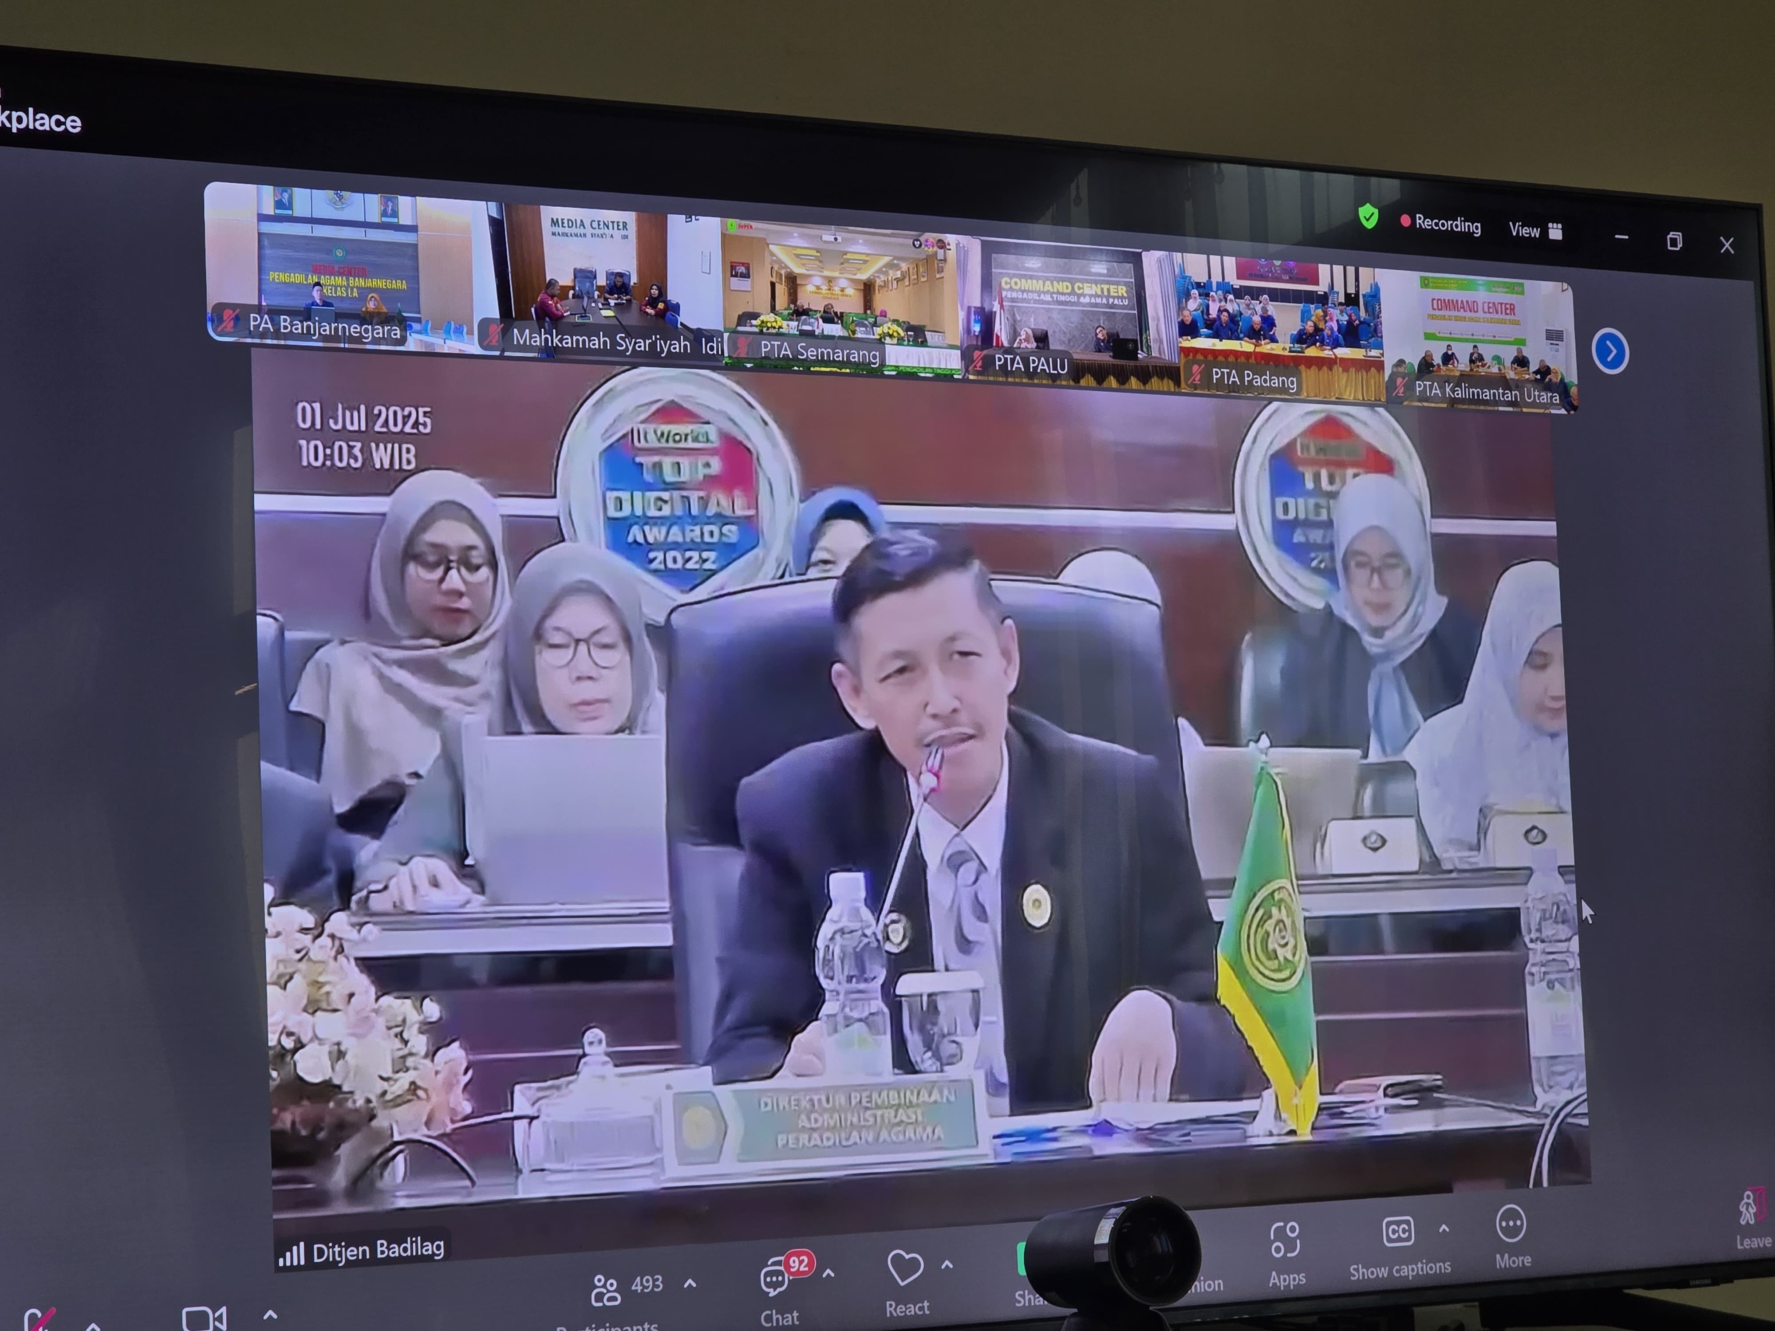
Task: Expand caret next to Chat
Action: click(x=828, y=1272)
